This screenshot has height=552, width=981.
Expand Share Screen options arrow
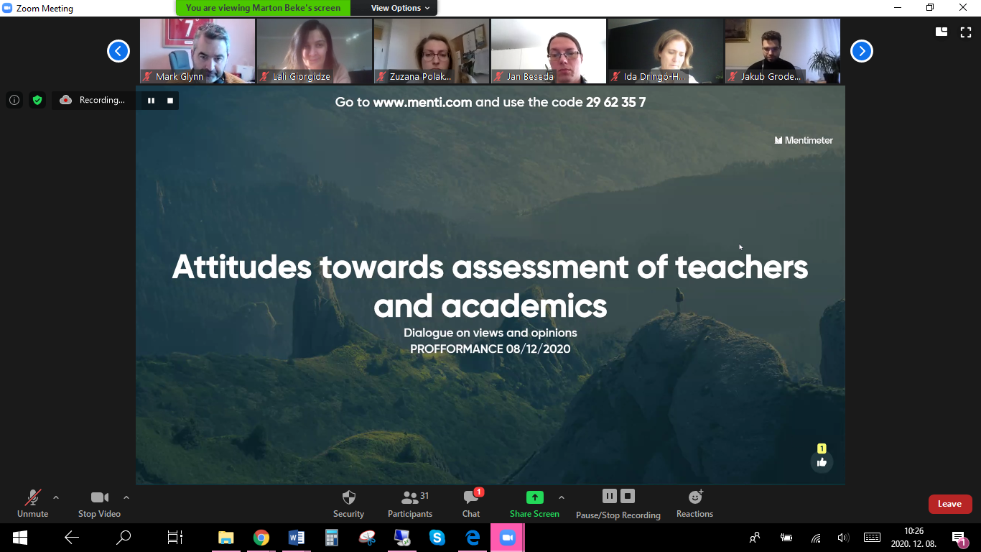click(x=561, y=497)
